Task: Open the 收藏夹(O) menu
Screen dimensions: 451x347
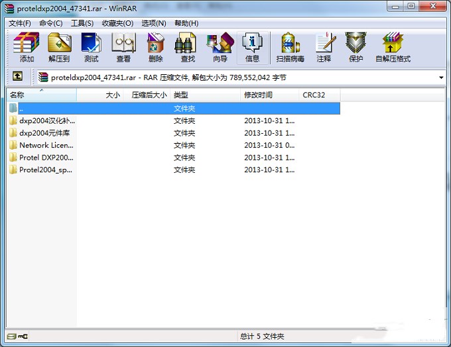Action: [x=117, y=23]
